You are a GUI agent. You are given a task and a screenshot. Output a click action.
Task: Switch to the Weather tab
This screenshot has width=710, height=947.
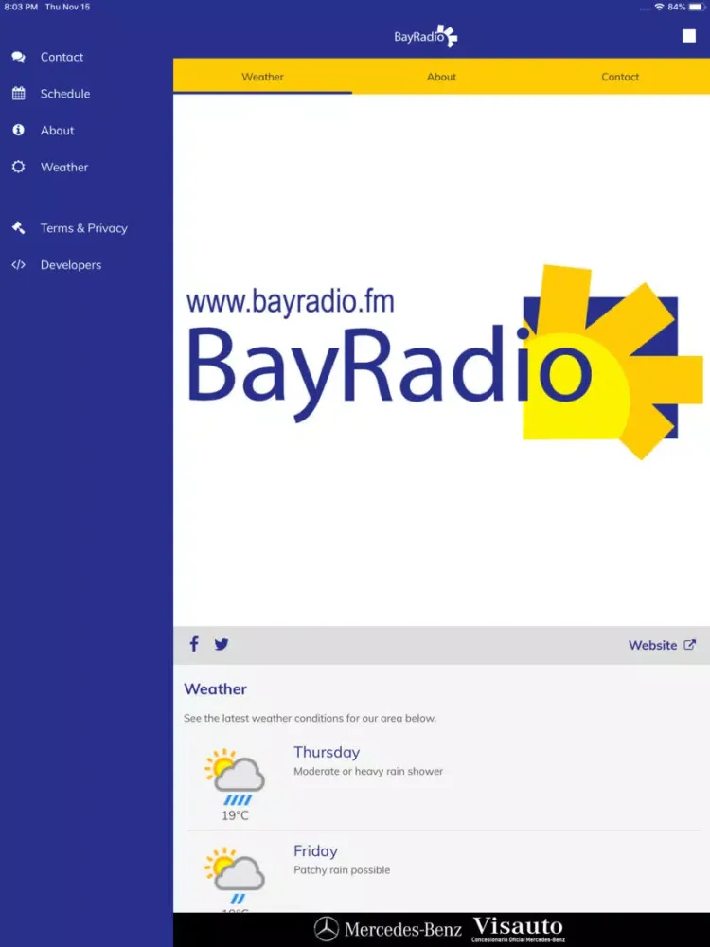262,77
